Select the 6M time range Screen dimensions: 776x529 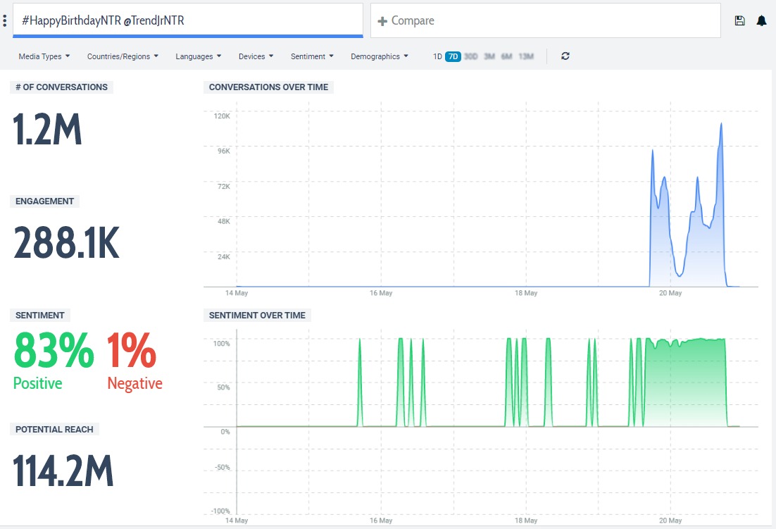click(x=507, y=56)
